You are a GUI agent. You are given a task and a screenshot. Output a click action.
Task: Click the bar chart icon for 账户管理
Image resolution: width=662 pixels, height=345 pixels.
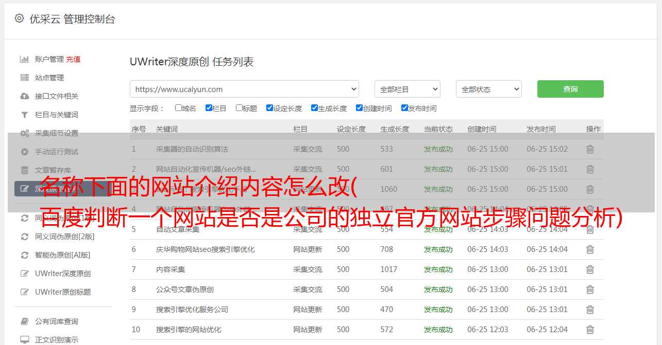[x=24, y=59]
